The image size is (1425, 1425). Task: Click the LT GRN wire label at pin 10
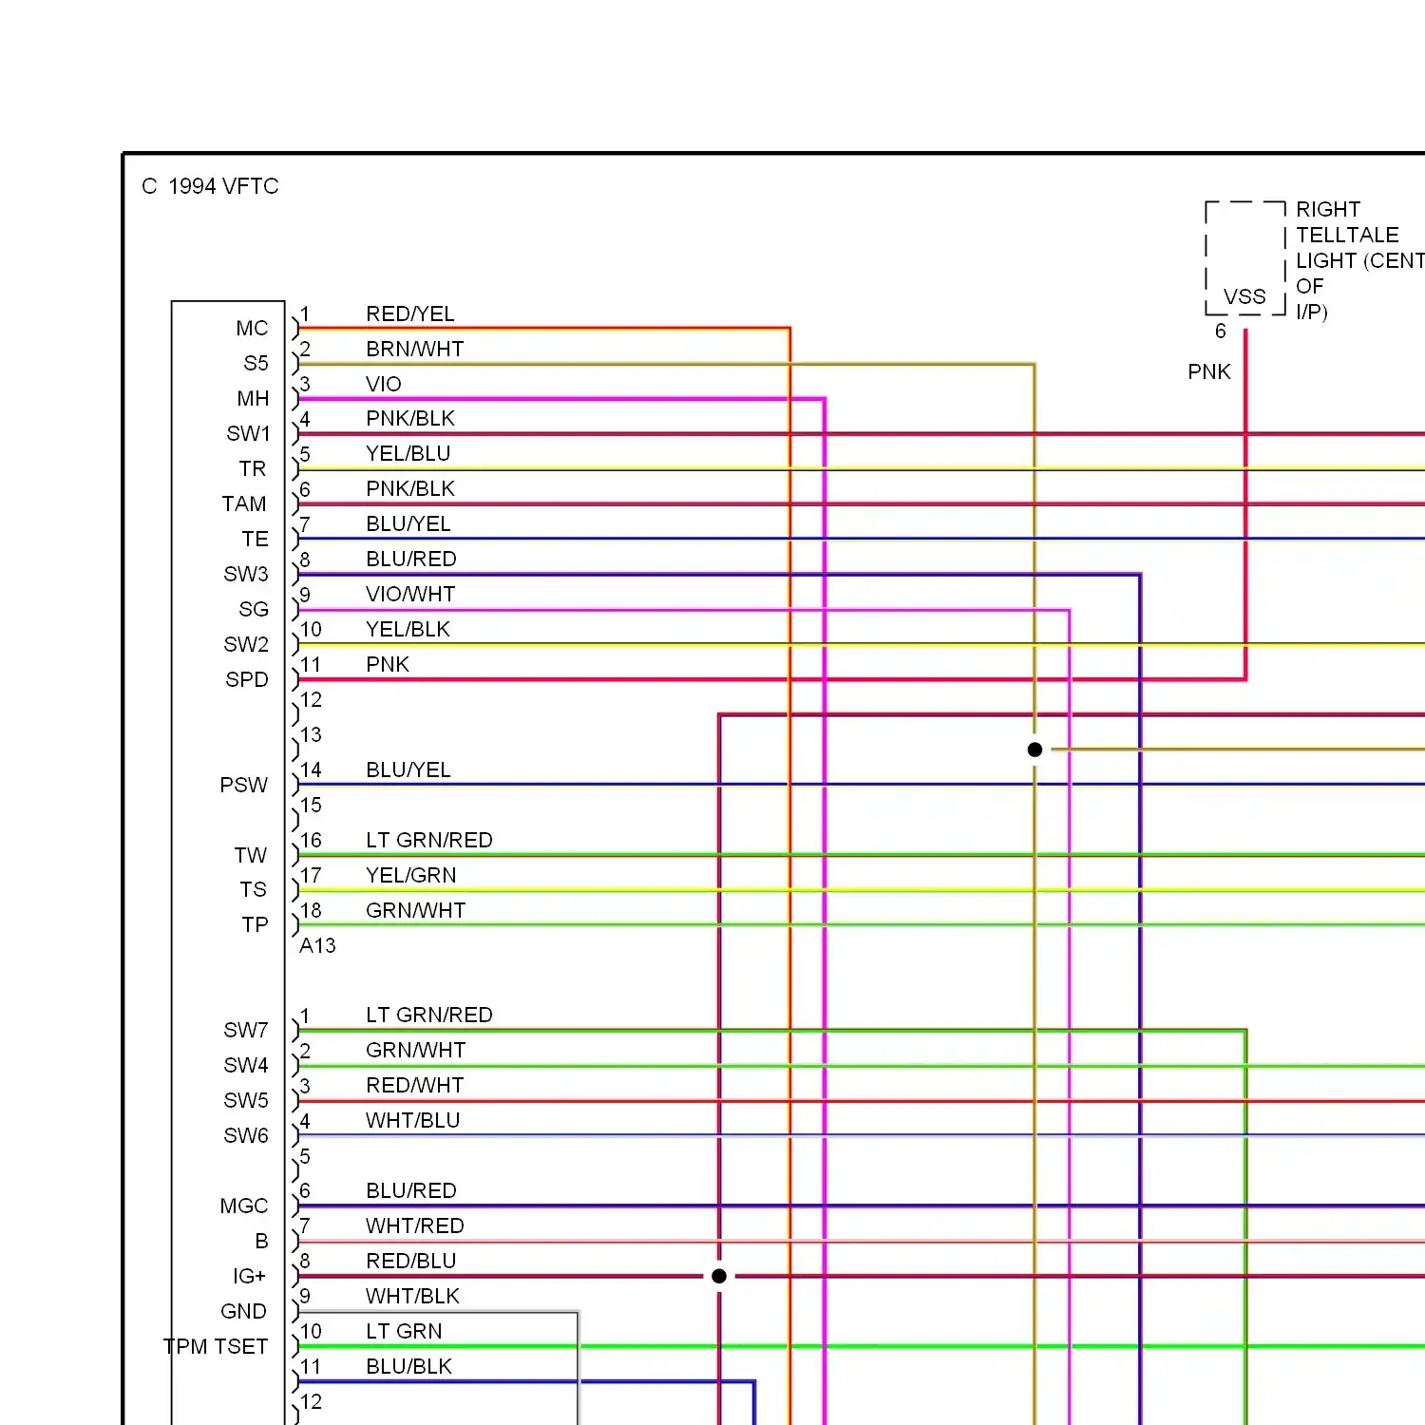[405, 1331]
